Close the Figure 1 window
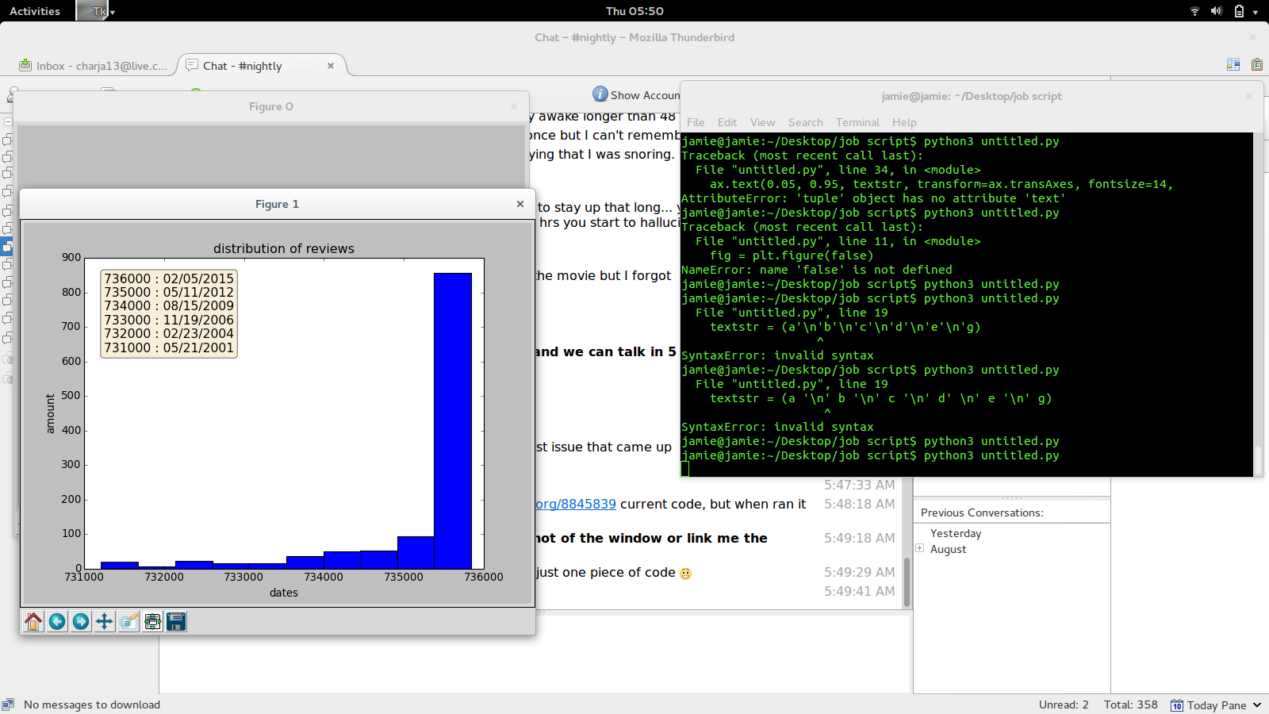This screenshot has height=714, width=1269. pos(520,204)
